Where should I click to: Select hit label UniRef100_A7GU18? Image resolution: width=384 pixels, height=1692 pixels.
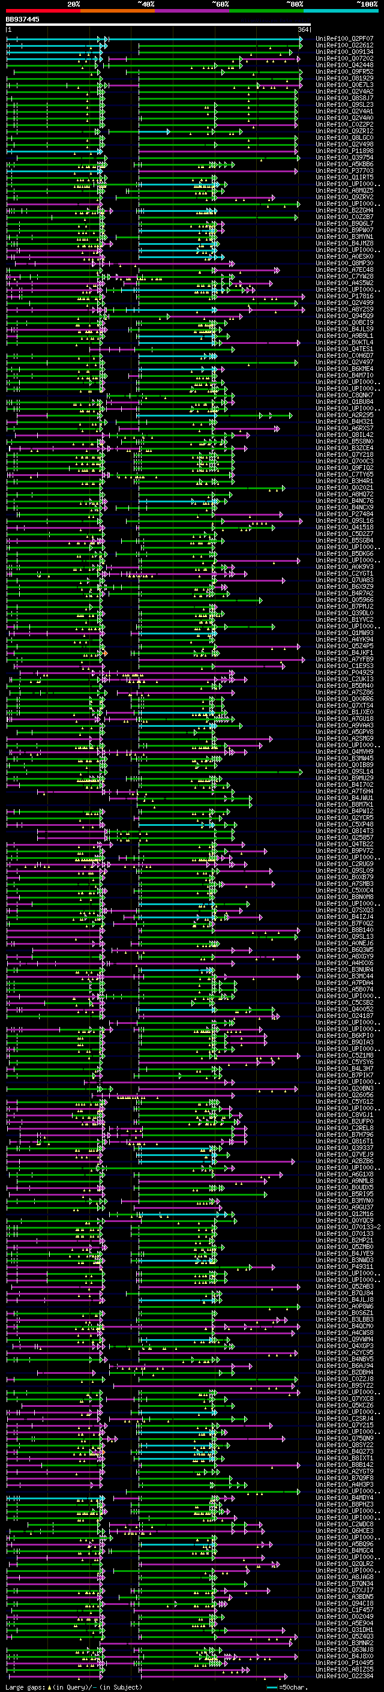click(344, 718)
